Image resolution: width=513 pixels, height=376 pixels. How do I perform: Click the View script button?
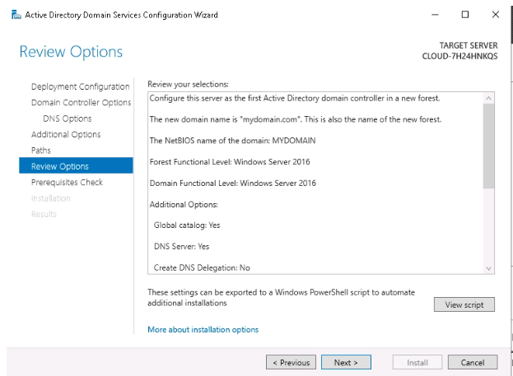(x=464, y=304)
